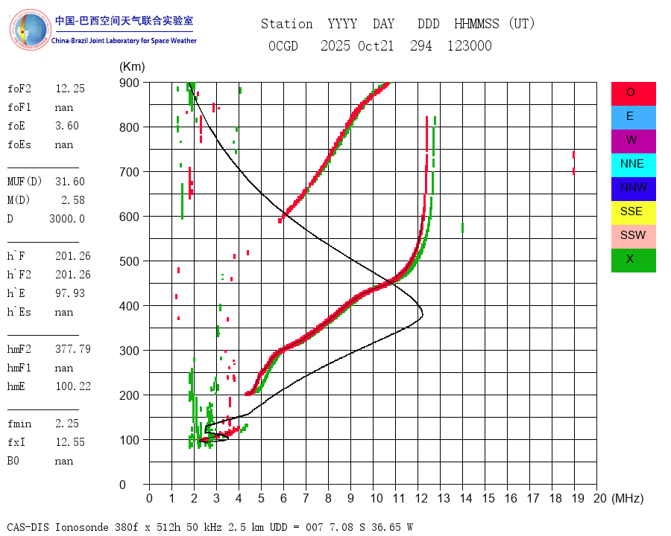Pick the green X legend swatch
The image size is (671, 536).
pyautogui.click(x=633, y=261)
